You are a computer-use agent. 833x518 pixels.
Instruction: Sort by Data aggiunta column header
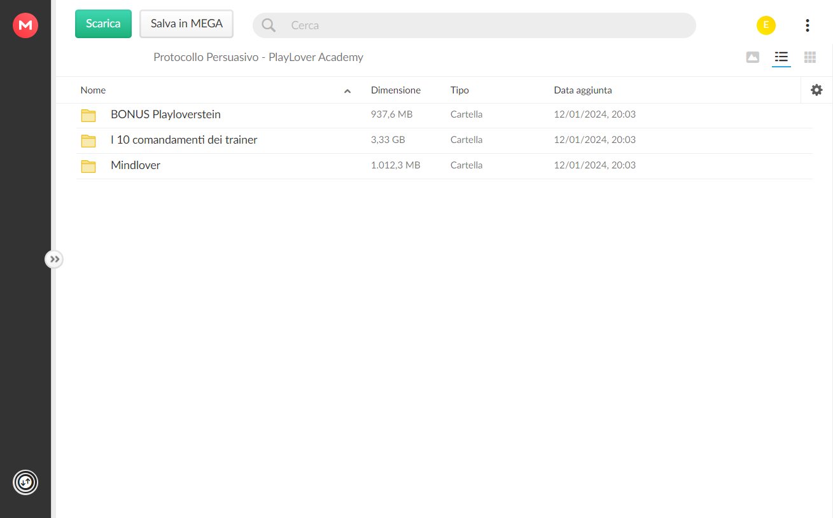tap(583, 90)
